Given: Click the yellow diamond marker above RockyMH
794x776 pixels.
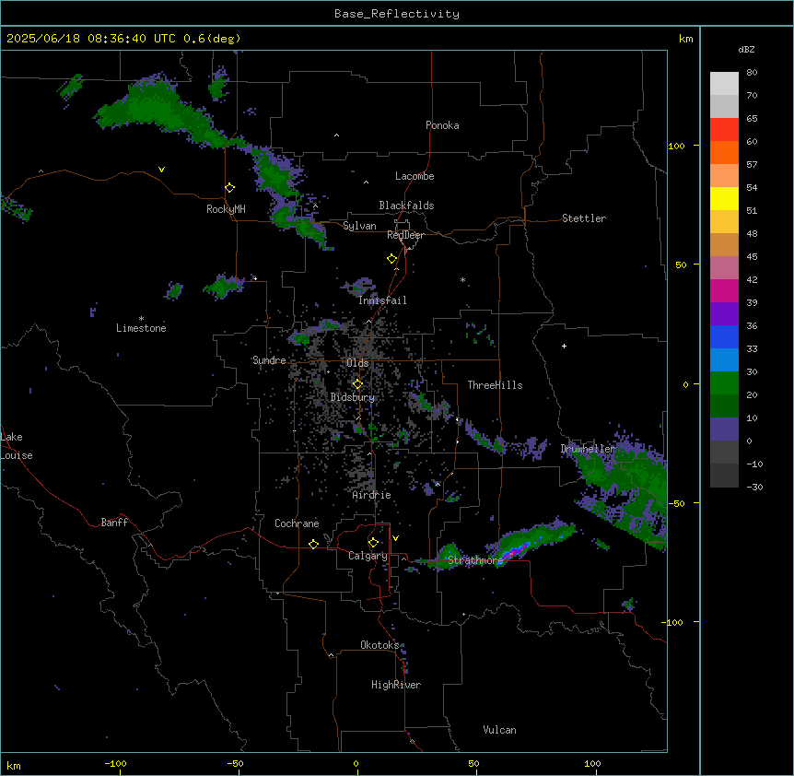Looking at the screenshot, I should (x=230, y=188).
